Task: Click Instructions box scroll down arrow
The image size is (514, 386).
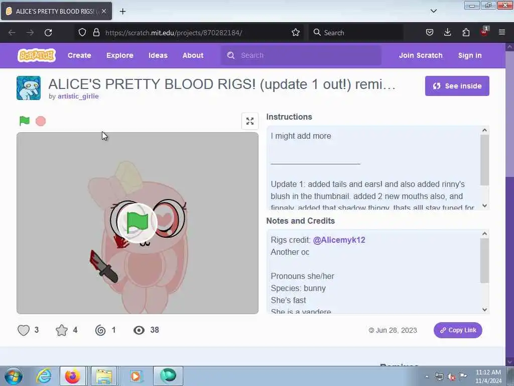Action: coord(484,206)
